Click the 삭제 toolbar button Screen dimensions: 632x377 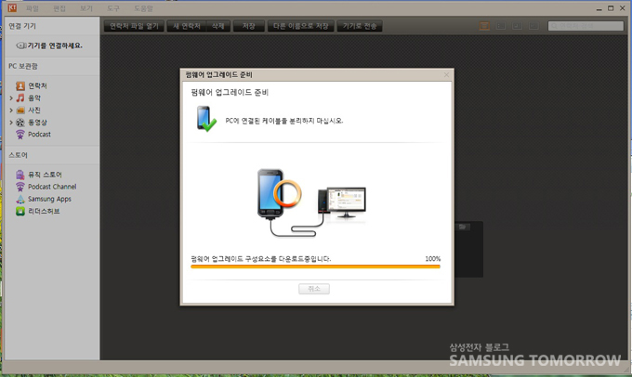pos(218,26)
